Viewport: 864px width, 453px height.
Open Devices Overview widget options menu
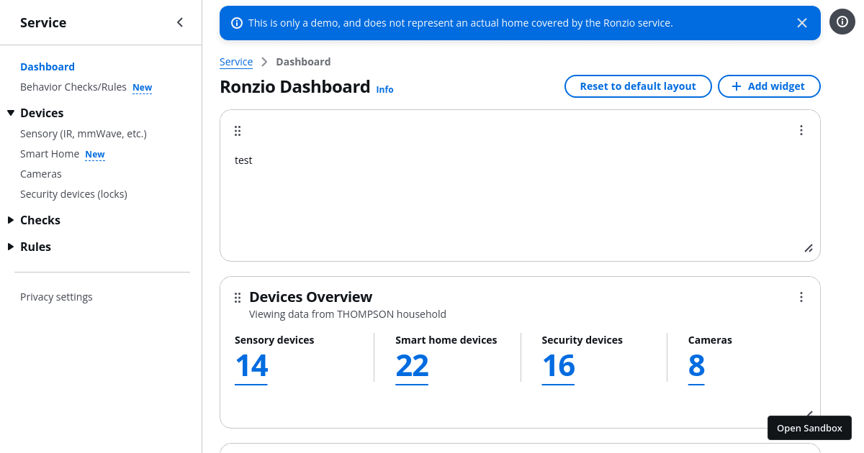801,297
